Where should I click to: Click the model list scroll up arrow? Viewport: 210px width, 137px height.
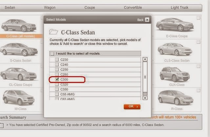(145, 59)
